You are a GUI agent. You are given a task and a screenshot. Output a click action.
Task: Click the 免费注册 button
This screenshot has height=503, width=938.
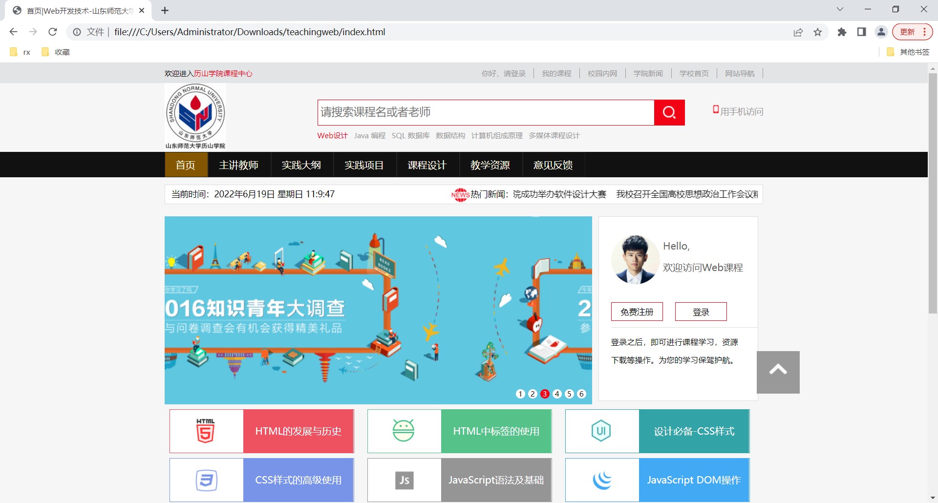pyautogui.click(x=637, y=312)
